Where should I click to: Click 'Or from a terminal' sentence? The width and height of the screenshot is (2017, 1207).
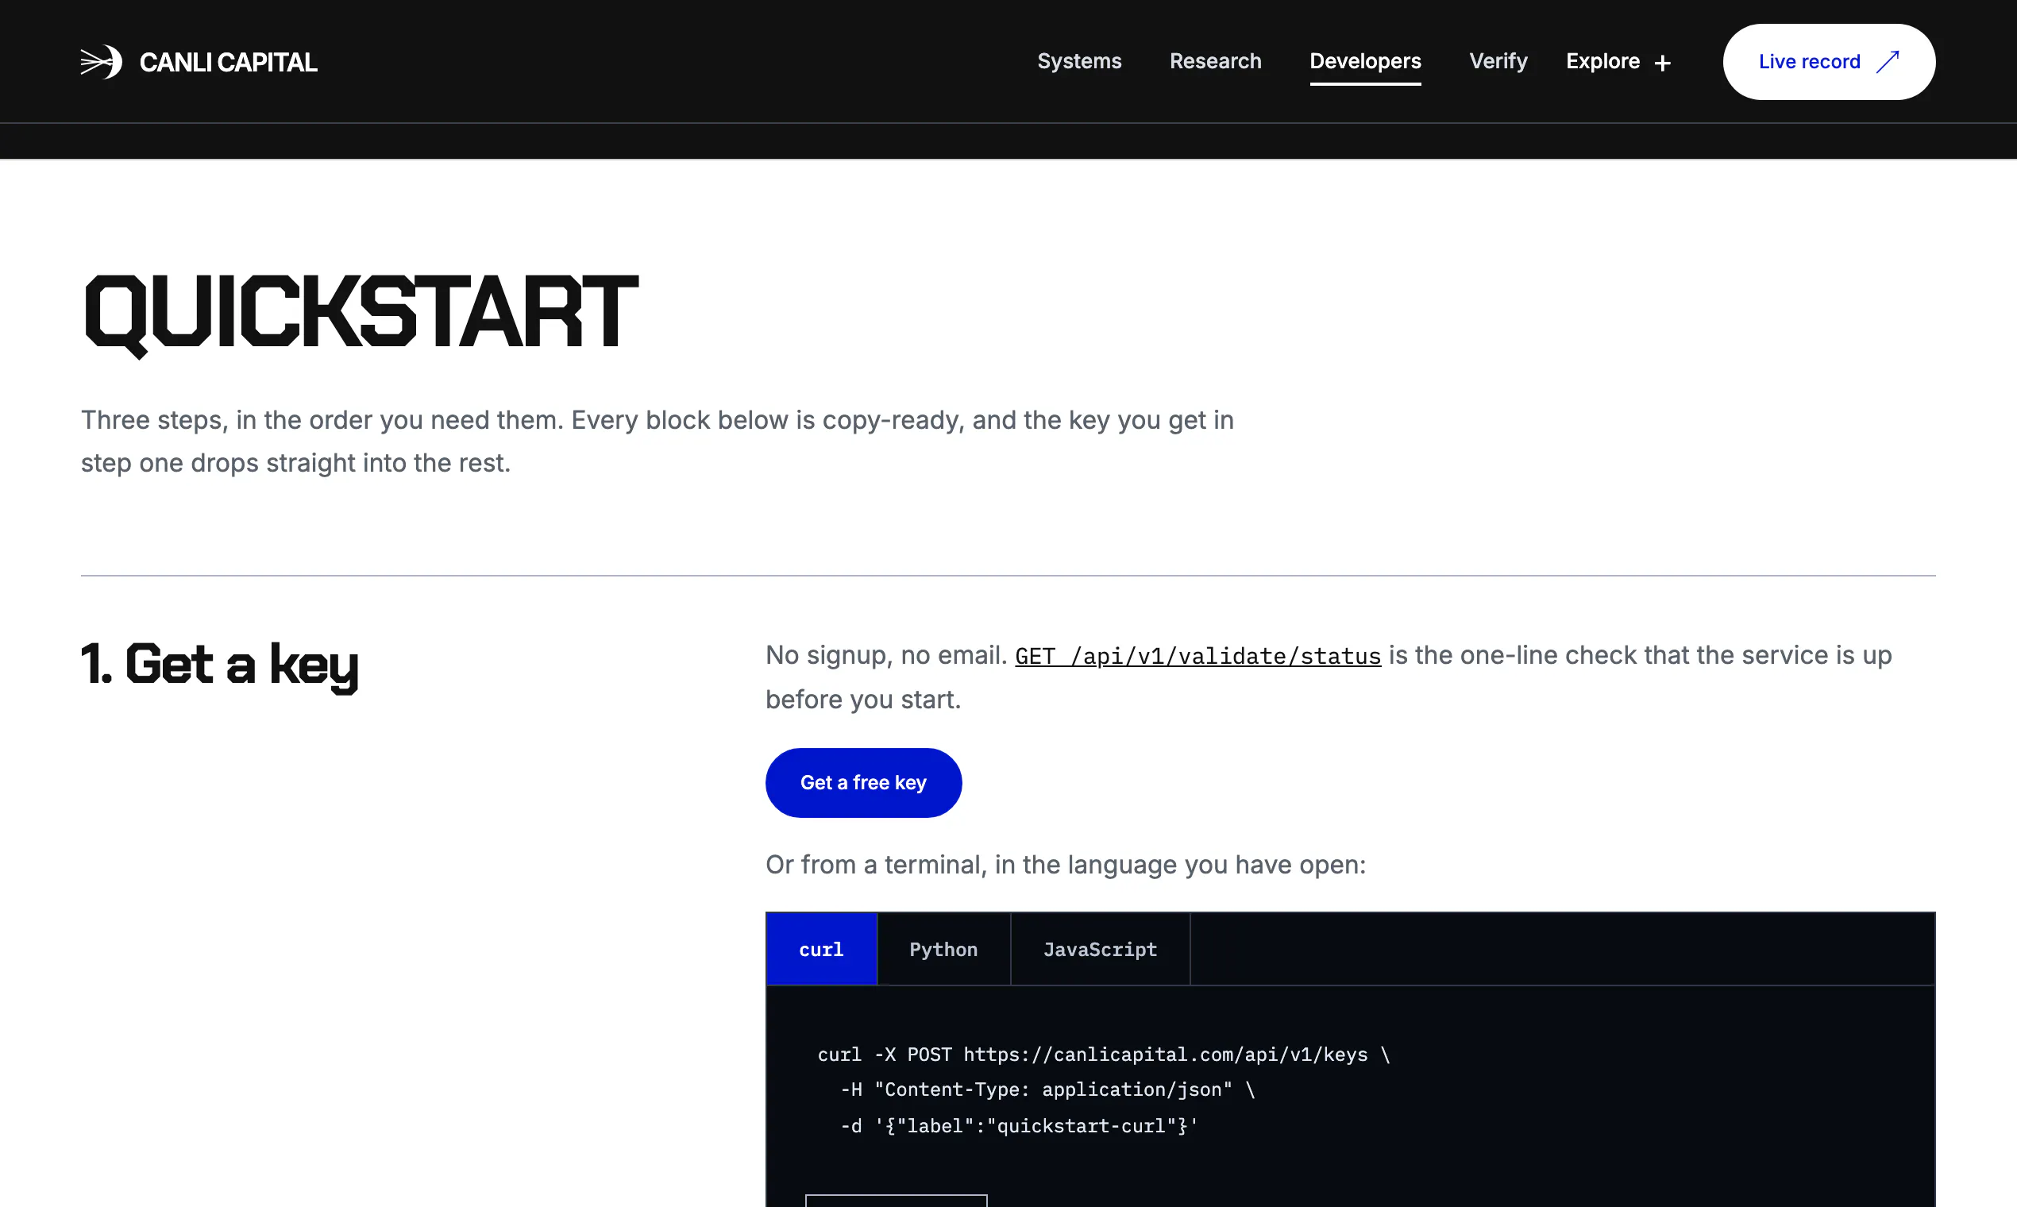pyautogui.click(x=1066, y=865)
